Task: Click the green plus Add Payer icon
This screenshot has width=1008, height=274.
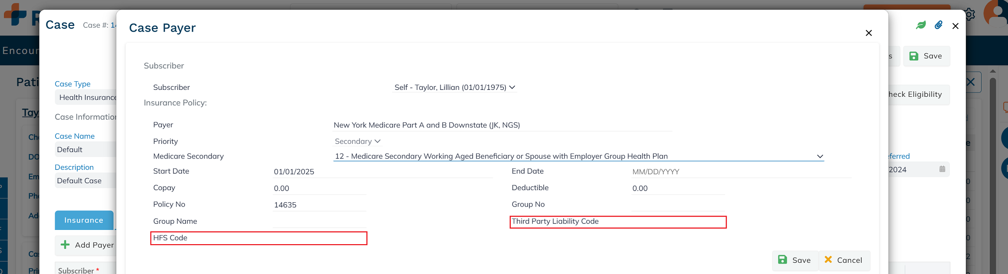Action: click(x=65, y=245)
